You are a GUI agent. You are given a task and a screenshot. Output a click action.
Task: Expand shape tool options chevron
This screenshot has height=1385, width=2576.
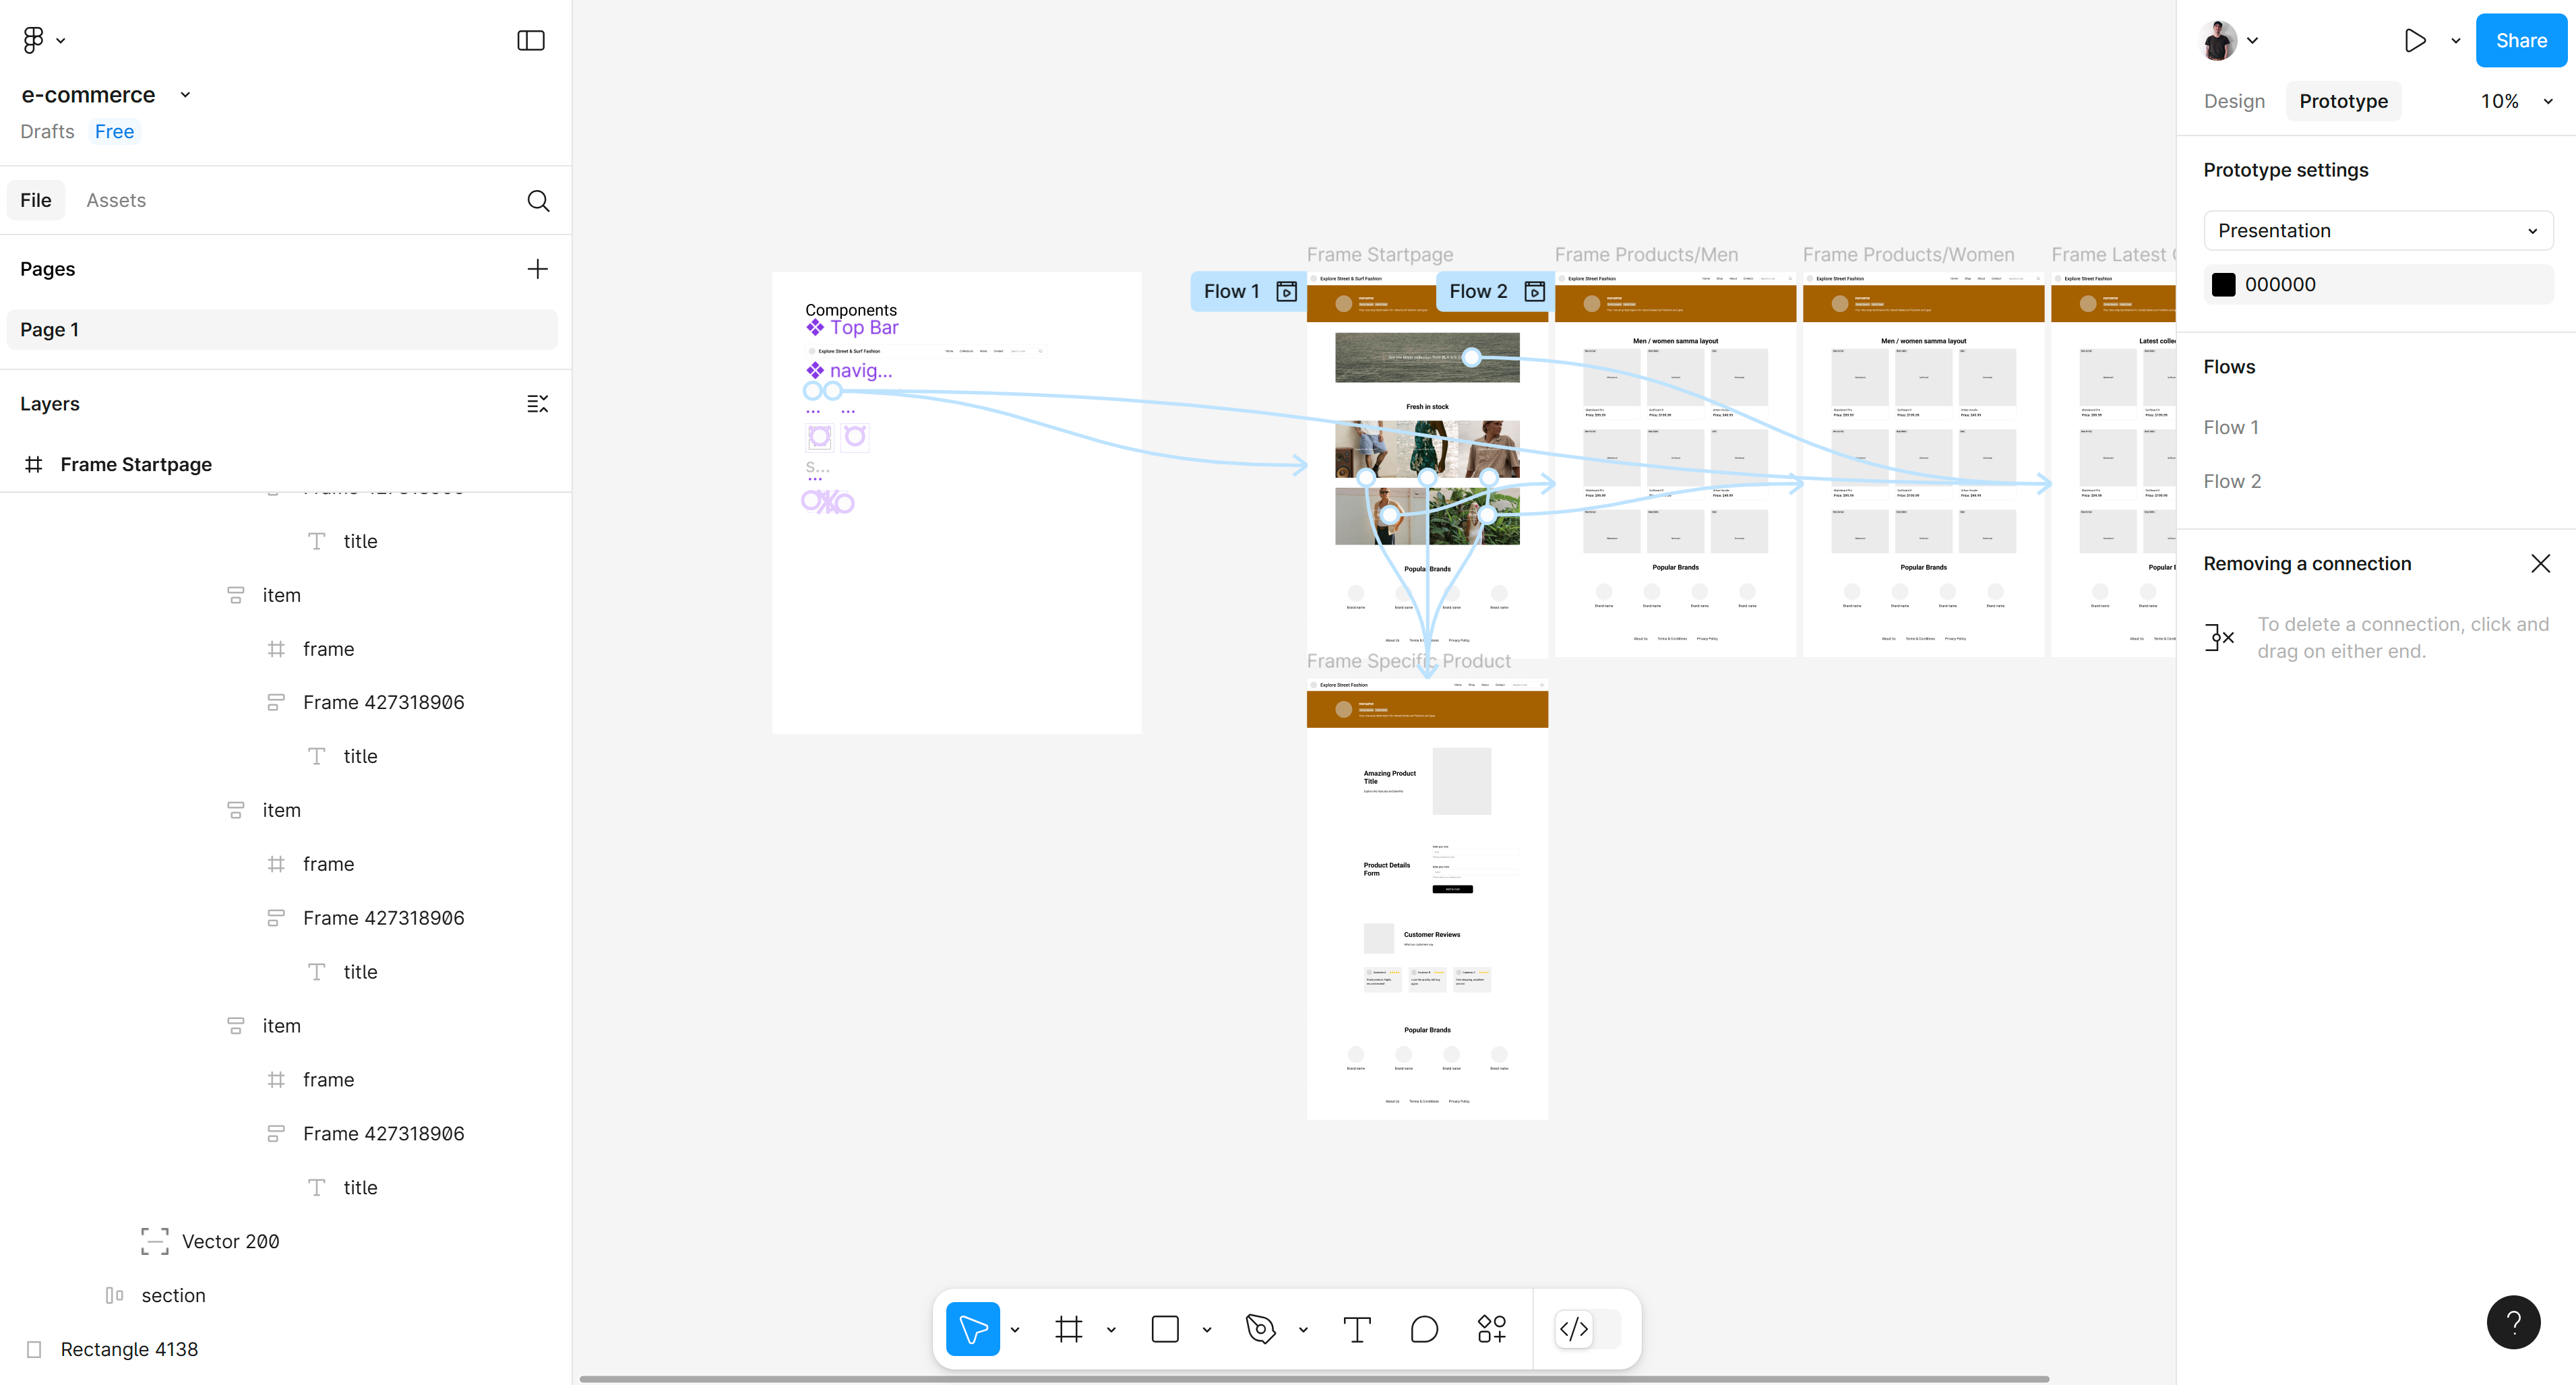(1207, 1330)
